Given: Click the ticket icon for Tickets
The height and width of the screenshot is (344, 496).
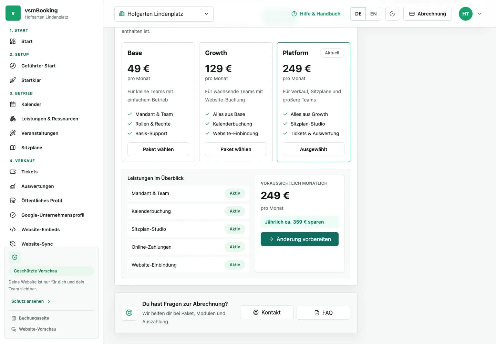Looking at the screenshot, I should coord(13,172).
